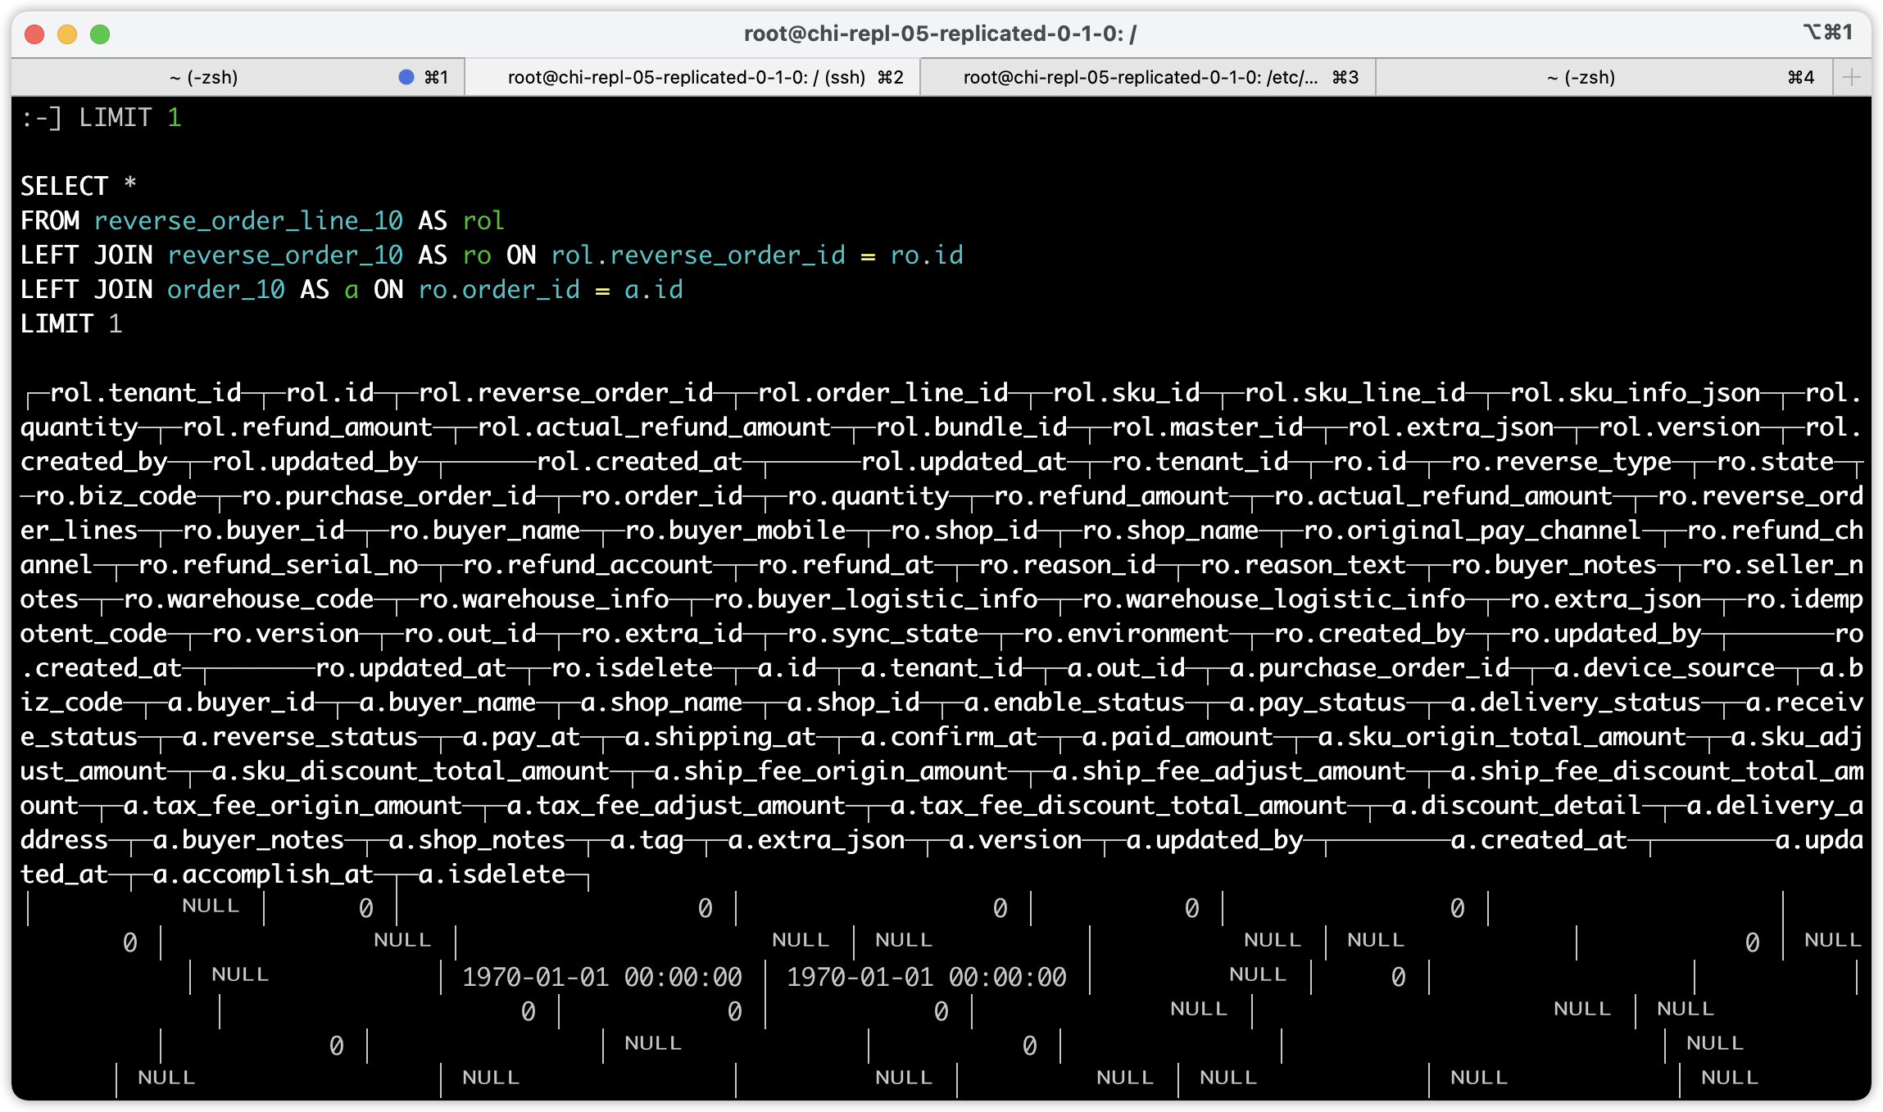
Task: Click the SELECT keyword in the query
Action: (x=64, y=187)
